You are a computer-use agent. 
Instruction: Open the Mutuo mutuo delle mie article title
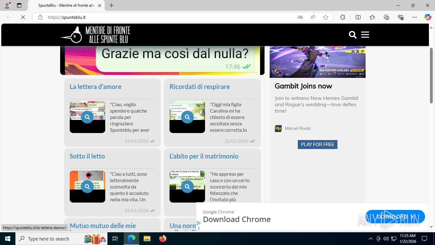103,226
